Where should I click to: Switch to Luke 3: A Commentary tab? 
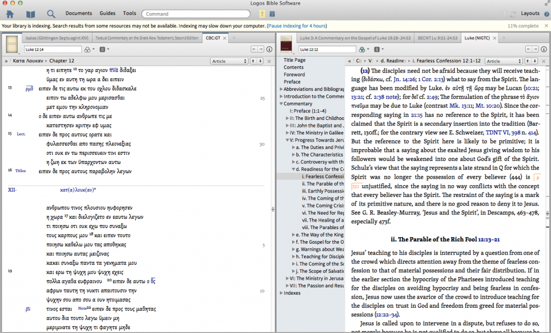pyautogui.click(x=355, y=38)
